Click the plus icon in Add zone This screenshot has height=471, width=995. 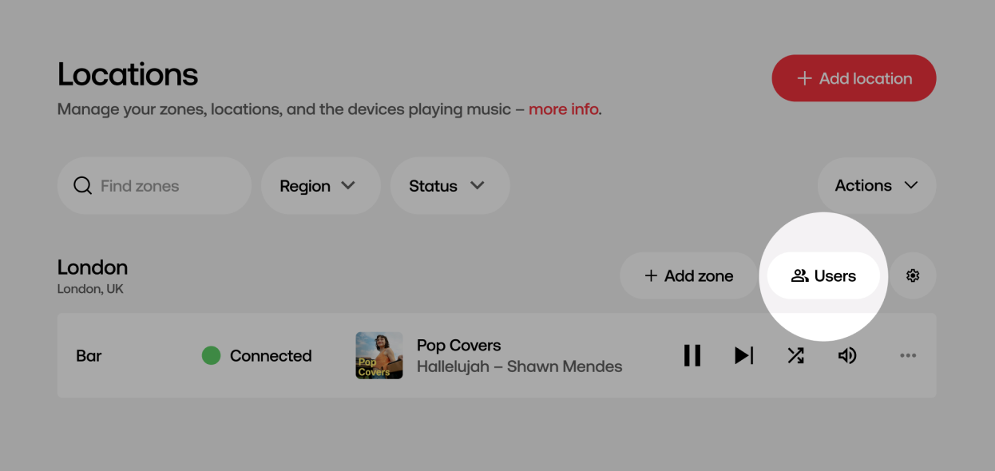(x=651, y=275)
